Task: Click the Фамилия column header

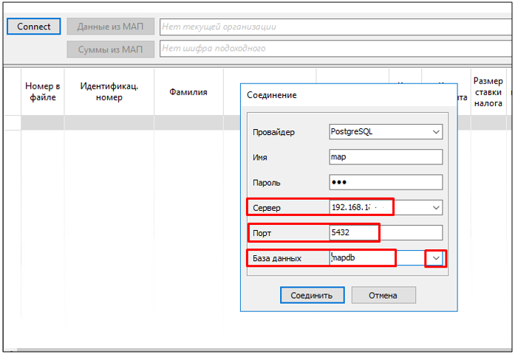Action: tap(188, 92)
